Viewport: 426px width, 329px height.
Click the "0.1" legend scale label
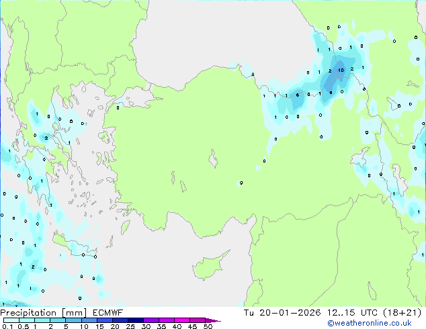point(7,326)
